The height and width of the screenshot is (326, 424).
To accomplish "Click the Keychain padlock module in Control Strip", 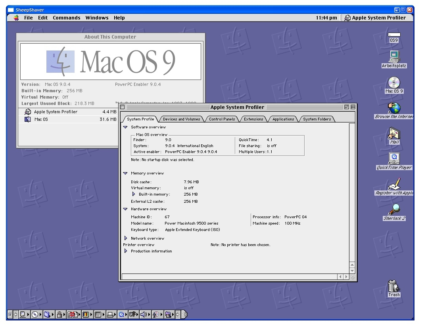I will tap(61, 314).
